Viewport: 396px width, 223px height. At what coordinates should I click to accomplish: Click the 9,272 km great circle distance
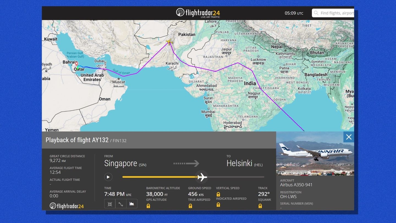tap(57, 161)
